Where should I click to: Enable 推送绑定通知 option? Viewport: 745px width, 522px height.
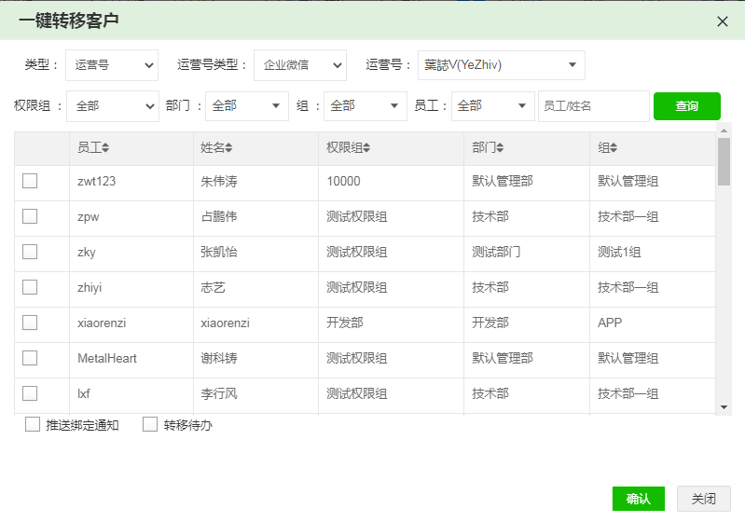pyautogui.click(x=33, y=425)
